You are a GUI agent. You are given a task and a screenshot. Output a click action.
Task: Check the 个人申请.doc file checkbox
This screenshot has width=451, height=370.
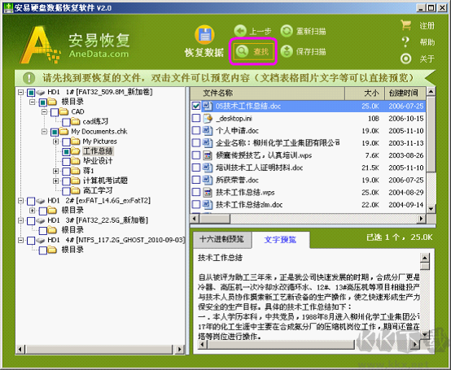point(196,130)
